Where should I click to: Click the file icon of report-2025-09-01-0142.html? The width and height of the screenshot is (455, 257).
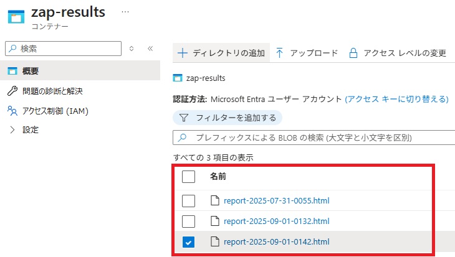point(215,242)
